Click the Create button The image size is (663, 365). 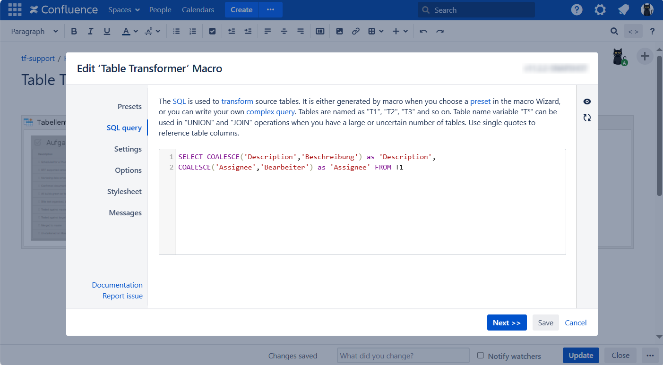pos(241,9)
